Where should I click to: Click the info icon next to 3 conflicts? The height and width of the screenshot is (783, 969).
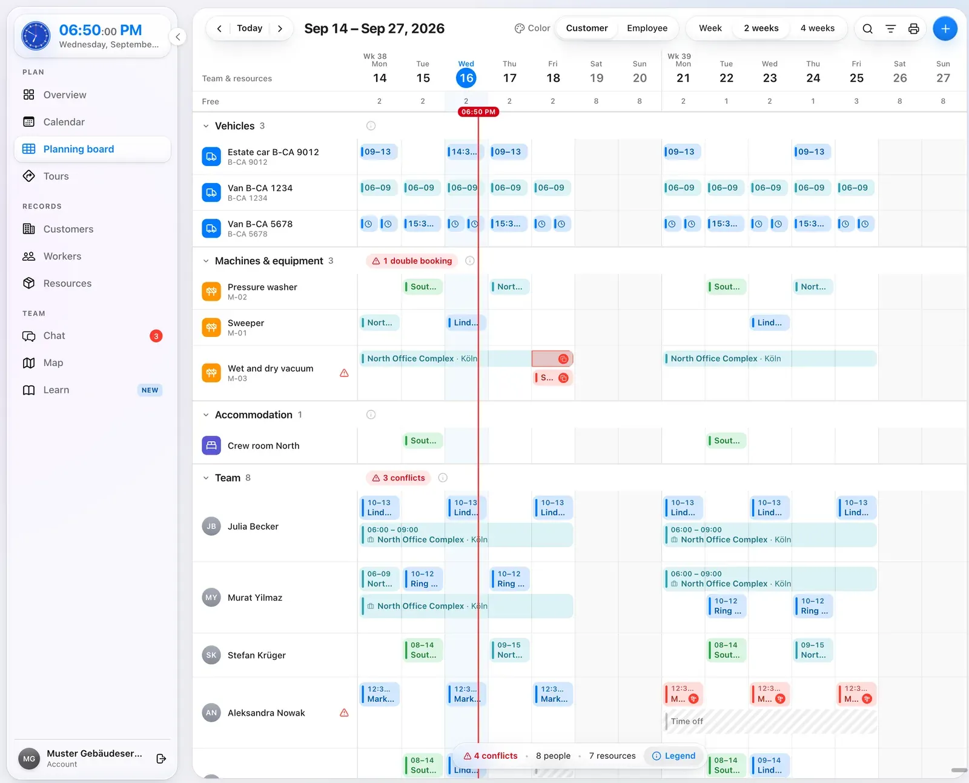click(x=443, y=478)
